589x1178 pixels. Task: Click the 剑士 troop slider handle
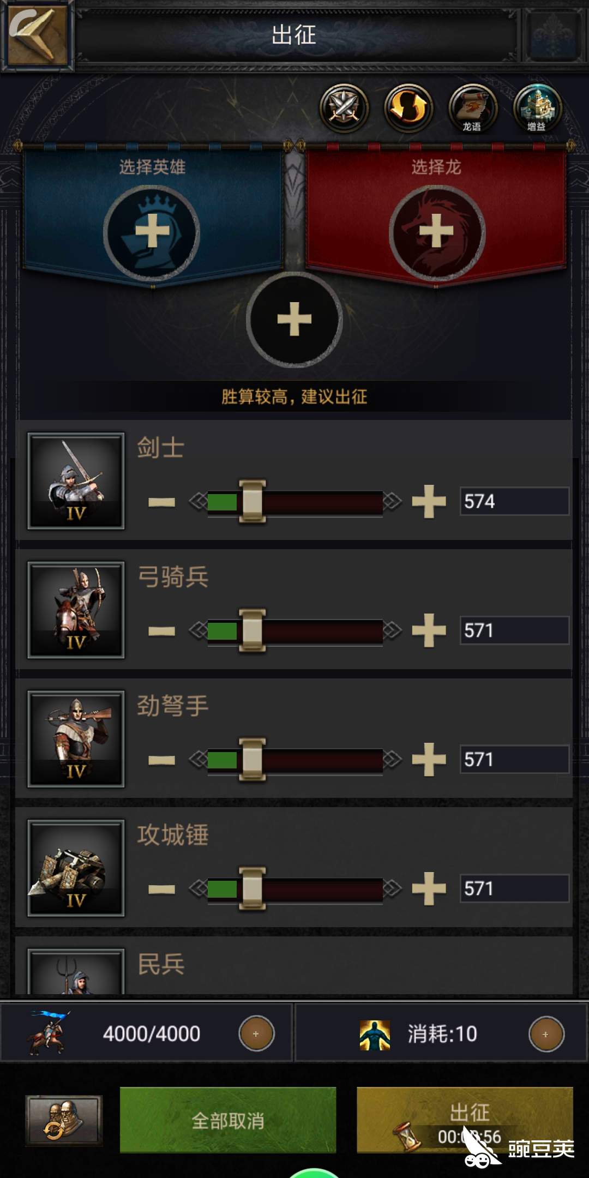(x=252, y=501)
